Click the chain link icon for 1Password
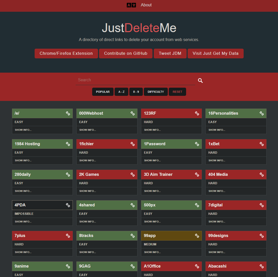 point(197,144)
